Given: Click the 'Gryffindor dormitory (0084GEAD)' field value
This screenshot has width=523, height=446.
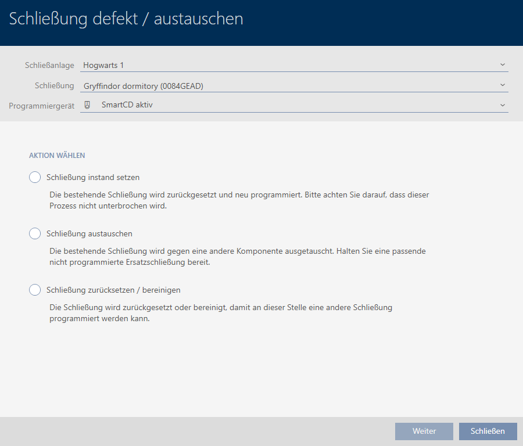Looking at the screenshot, I should [144, 86].
